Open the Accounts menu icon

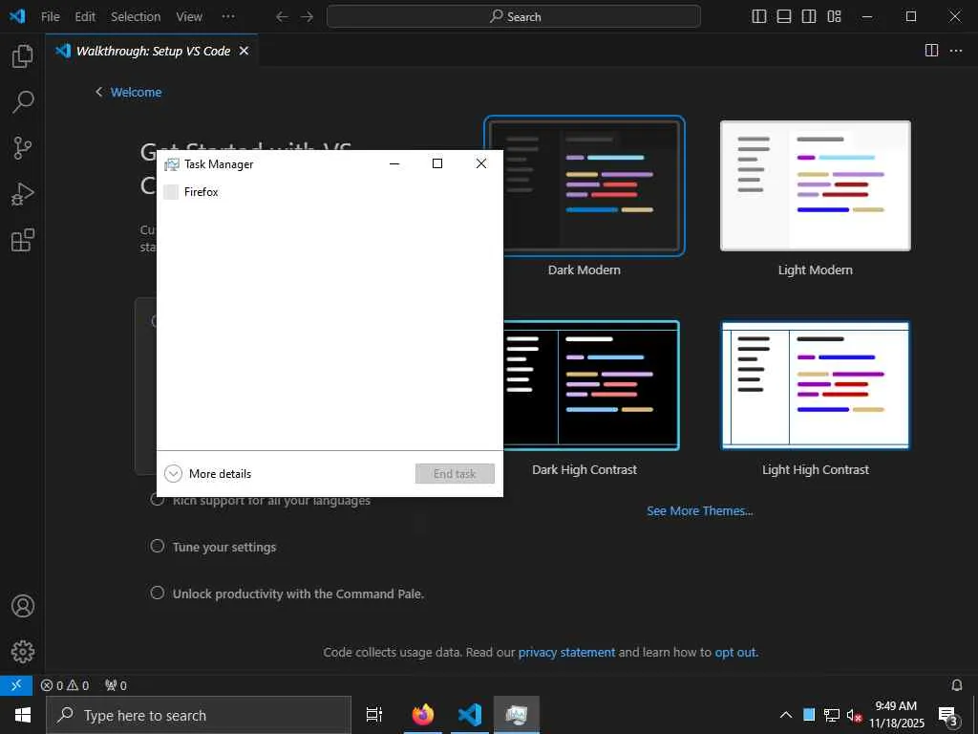tap(23, 606)
